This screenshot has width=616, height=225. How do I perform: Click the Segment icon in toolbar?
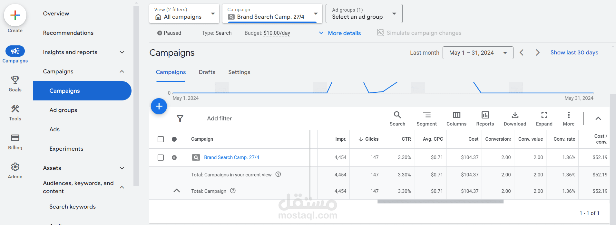click(x=426, y=118)
